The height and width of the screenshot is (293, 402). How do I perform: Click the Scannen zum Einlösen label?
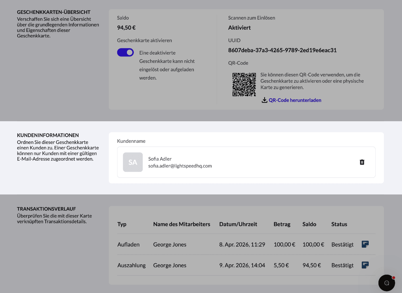(x=252, y=18)
